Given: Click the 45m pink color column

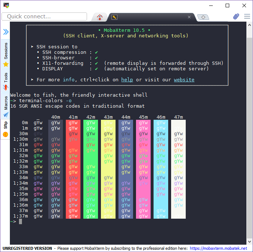Looking at the screenshot, I should pos(143,169).
